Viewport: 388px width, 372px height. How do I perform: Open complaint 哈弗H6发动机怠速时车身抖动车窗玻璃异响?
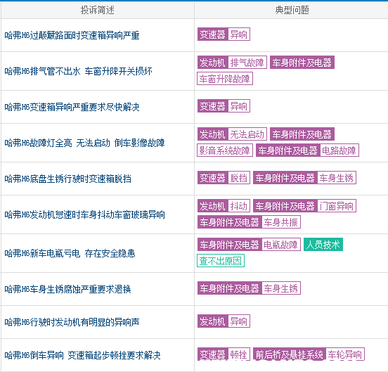[84, 214]
